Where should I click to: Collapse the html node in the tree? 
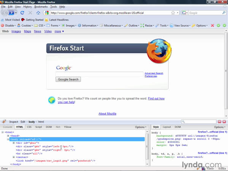pos(3,132)
